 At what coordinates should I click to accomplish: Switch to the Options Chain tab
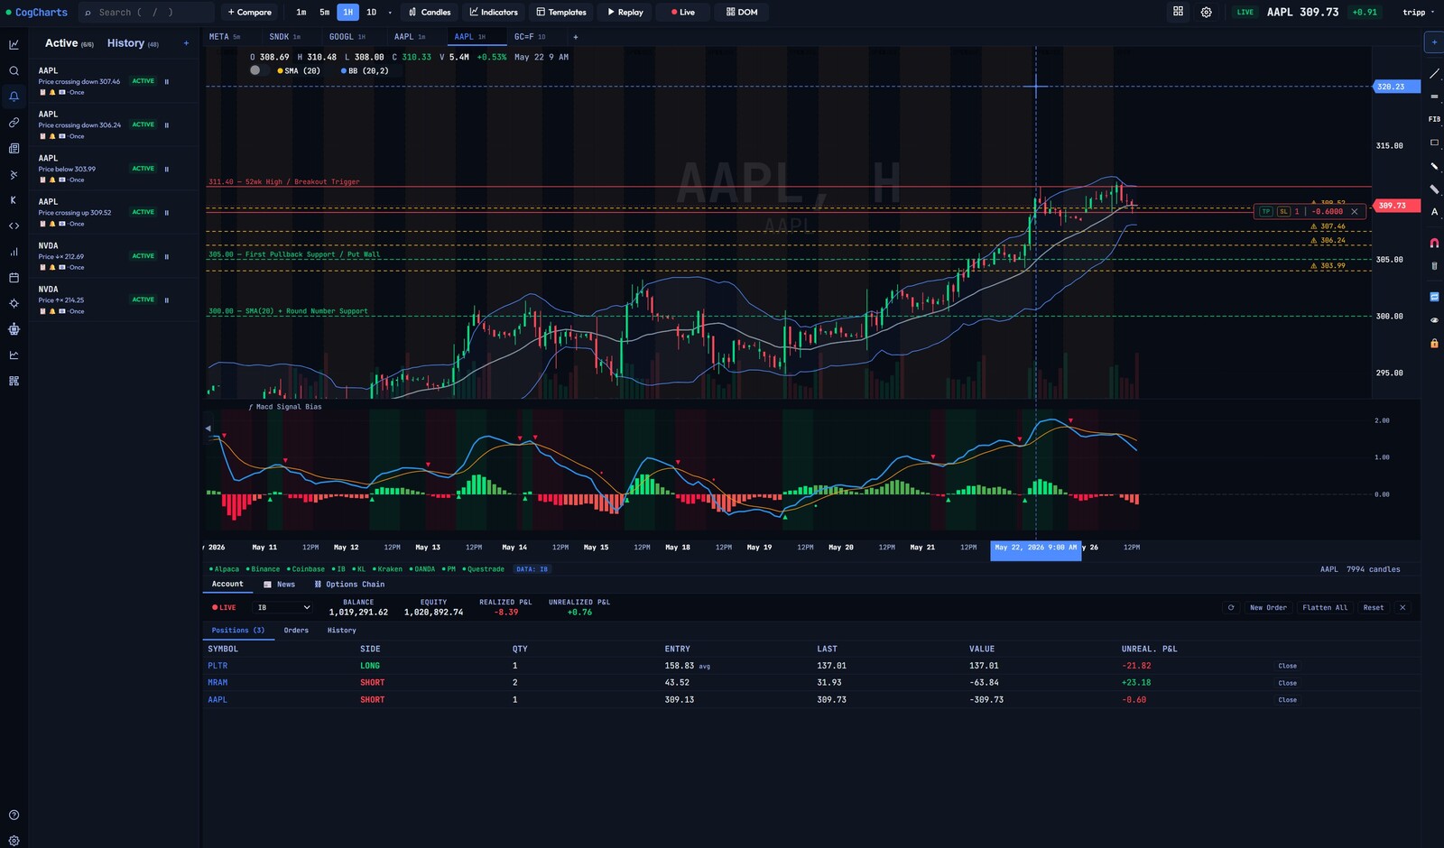click(349, 585)
